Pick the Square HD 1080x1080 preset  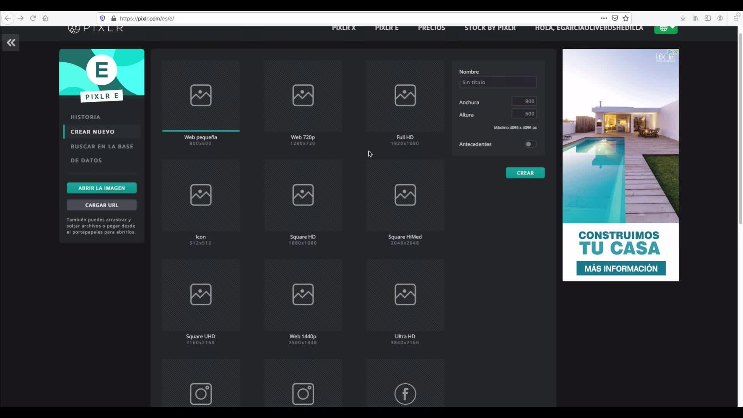tap(303, 195)
